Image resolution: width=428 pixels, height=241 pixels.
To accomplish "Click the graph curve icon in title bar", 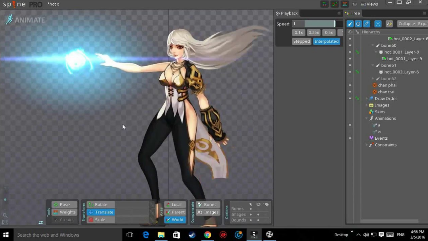I will (335, 4).
